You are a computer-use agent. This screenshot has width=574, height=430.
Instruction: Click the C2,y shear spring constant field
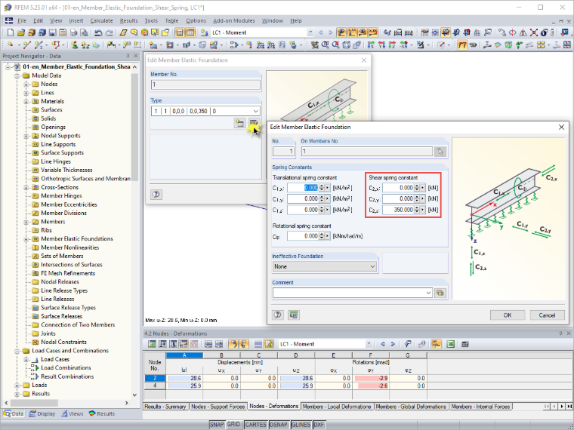coord(398,199)
